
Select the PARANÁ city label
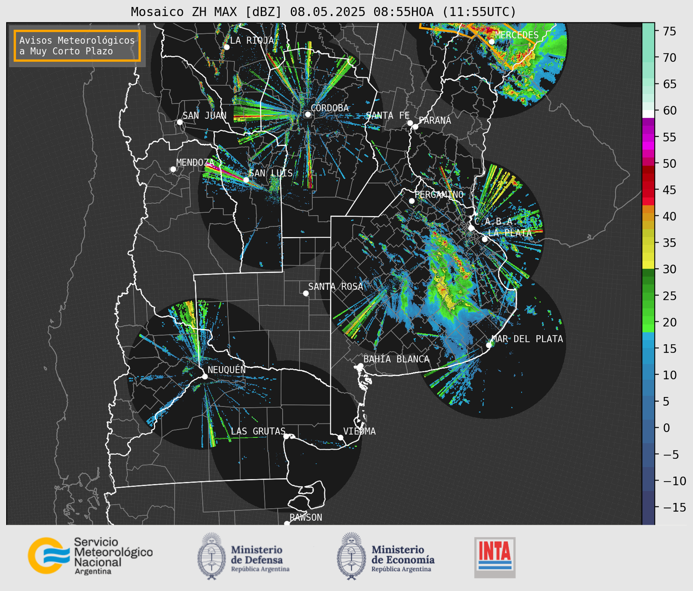(435, 120)
